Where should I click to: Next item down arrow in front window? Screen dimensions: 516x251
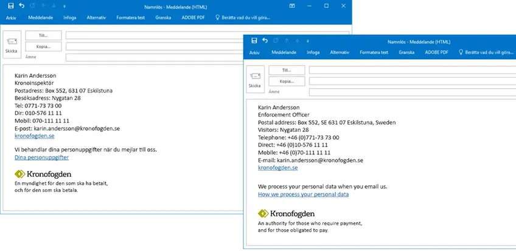(297, 41)
